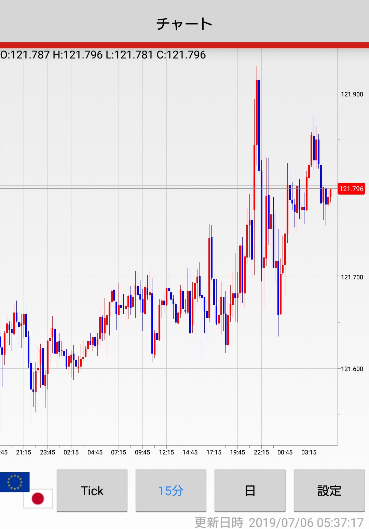Screen dimensions: 369x529
Task: Select the 12:15 time axis marker
Action: pos(166,452)
